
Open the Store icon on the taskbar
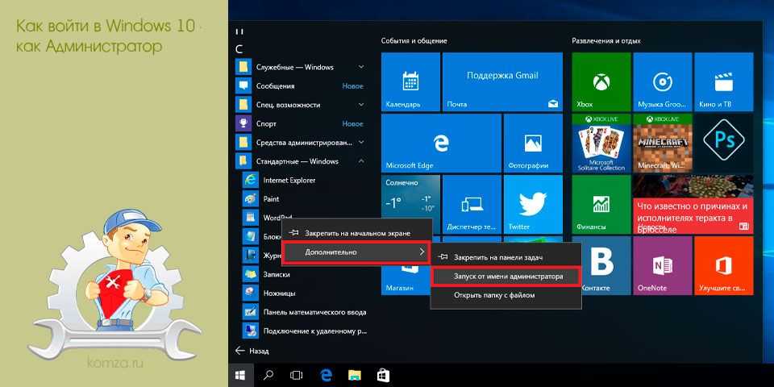point(384,375)
